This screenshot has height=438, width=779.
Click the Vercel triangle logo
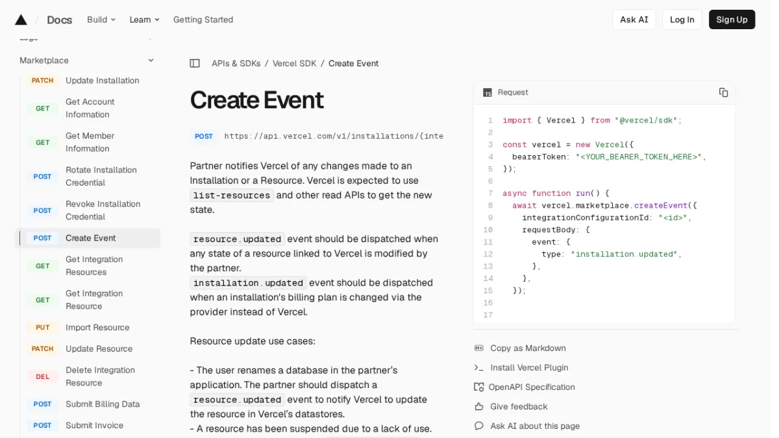(21, 19)
